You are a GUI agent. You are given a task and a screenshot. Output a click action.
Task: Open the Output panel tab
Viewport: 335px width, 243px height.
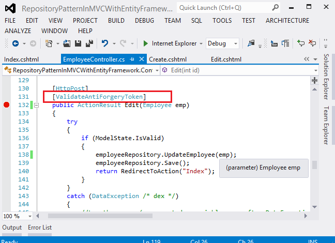[x=12, y=227]
